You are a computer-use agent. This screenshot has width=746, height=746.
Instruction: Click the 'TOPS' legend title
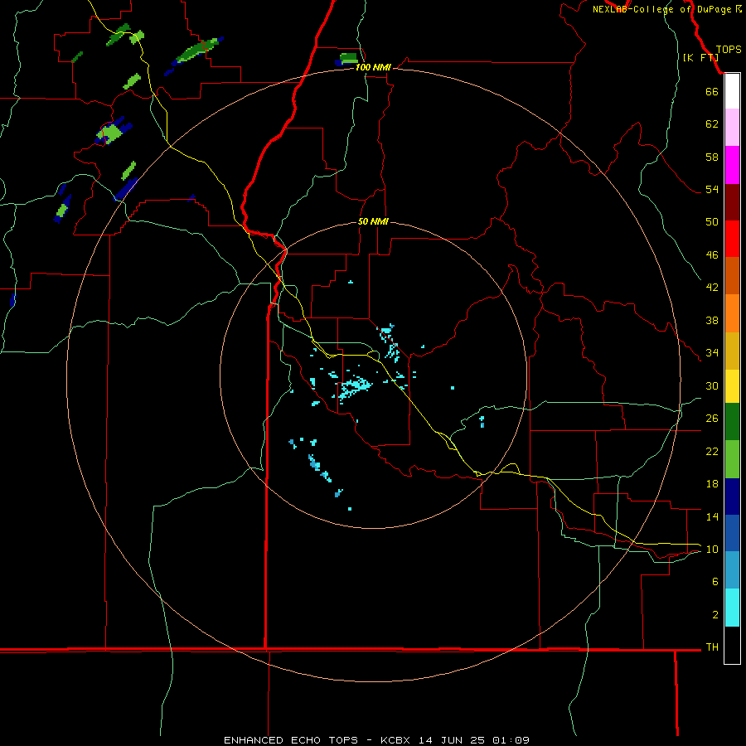pos(729,50)
